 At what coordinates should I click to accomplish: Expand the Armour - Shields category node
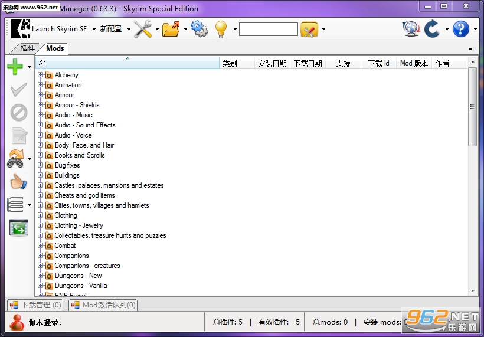40,105
